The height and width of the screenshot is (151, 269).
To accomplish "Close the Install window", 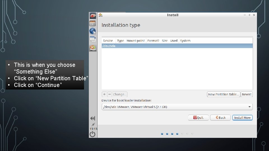I will (254, 15).
